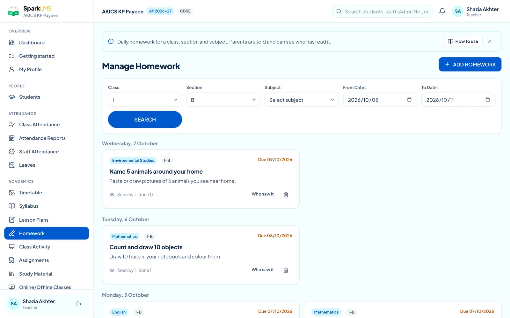This screenshot has height=318, width=510.
Task: Open Lesson Plans
Action: click(47, 220)
